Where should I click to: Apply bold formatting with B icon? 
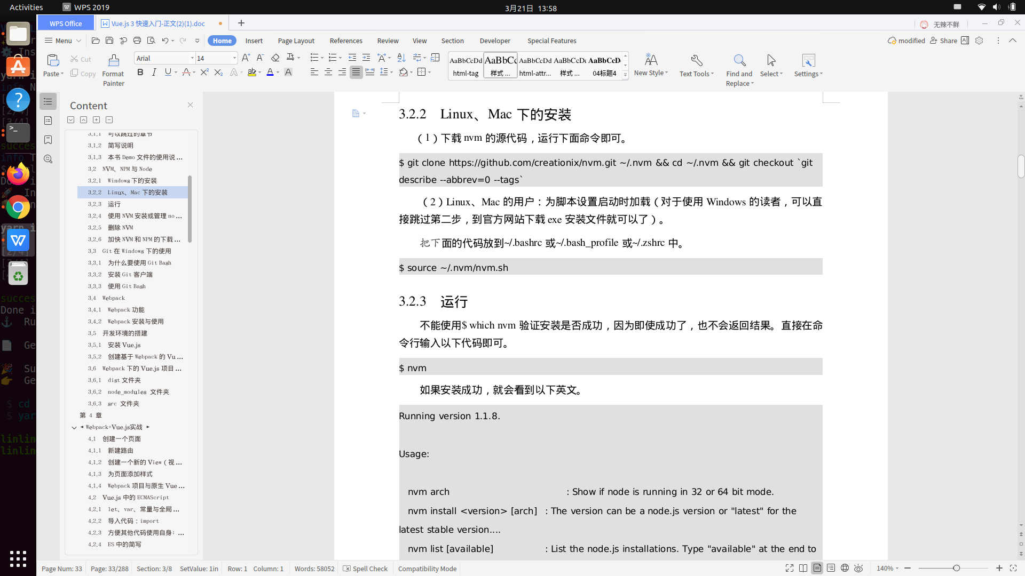point(140,72)
